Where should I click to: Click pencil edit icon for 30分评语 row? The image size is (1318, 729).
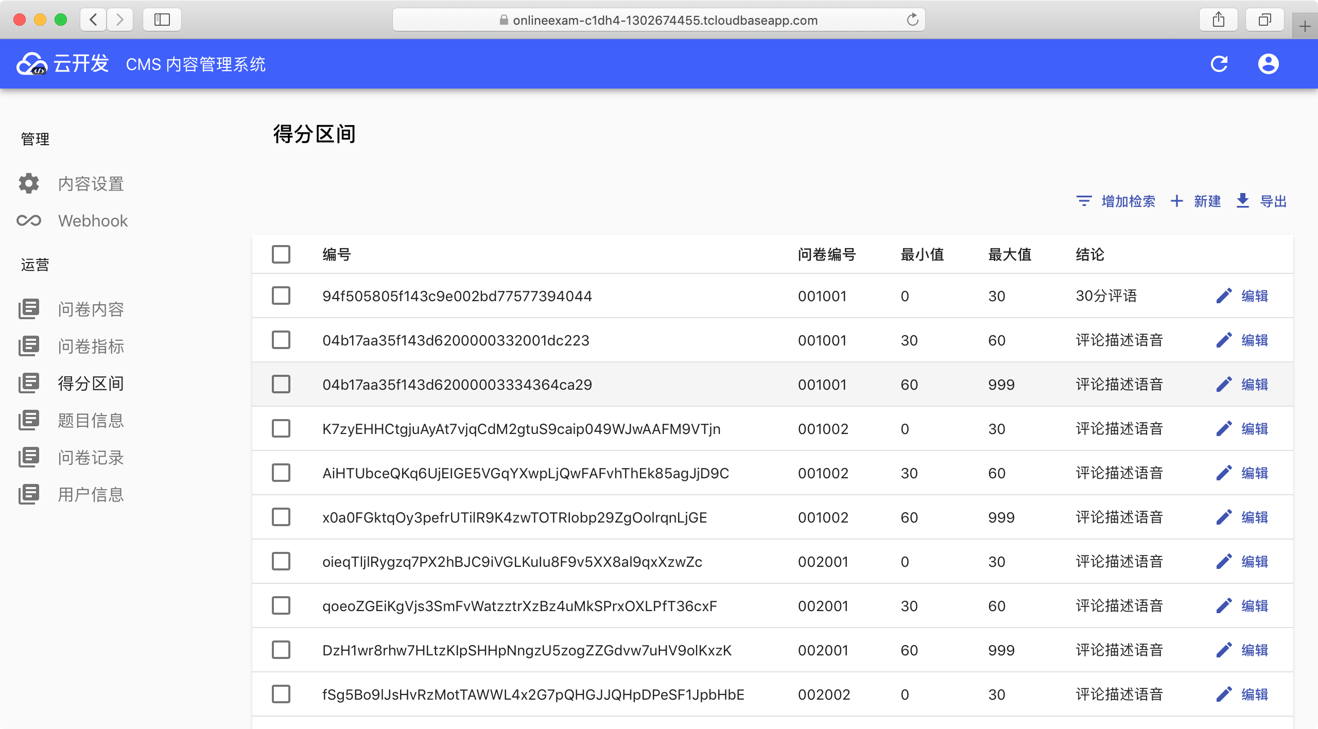point(1224,296)
